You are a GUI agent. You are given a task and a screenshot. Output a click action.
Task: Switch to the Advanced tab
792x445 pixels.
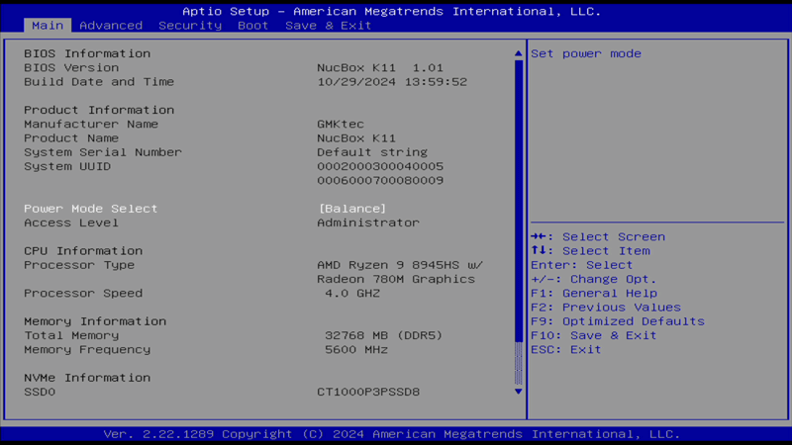point(111,26)
